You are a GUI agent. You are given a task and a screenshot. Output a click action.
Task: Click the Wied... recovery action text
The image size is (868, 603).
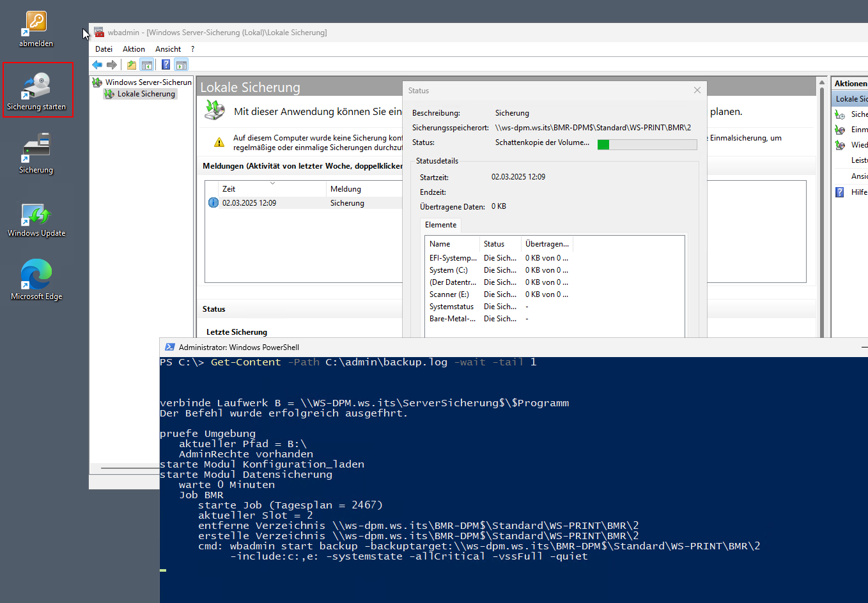tap(859, 145)
